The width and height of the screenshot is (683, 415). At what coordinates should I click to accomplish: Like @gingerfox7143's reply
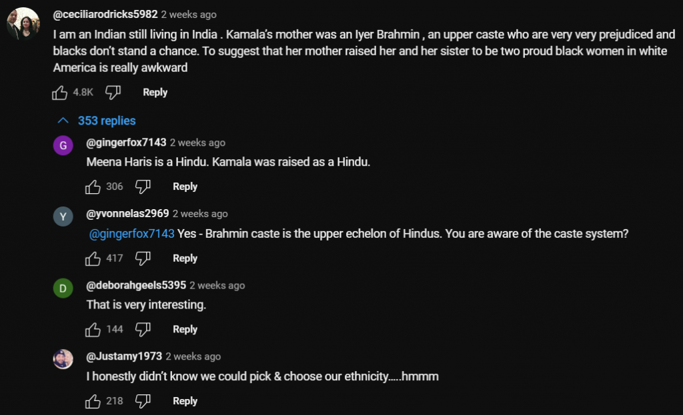coord(93,187)
